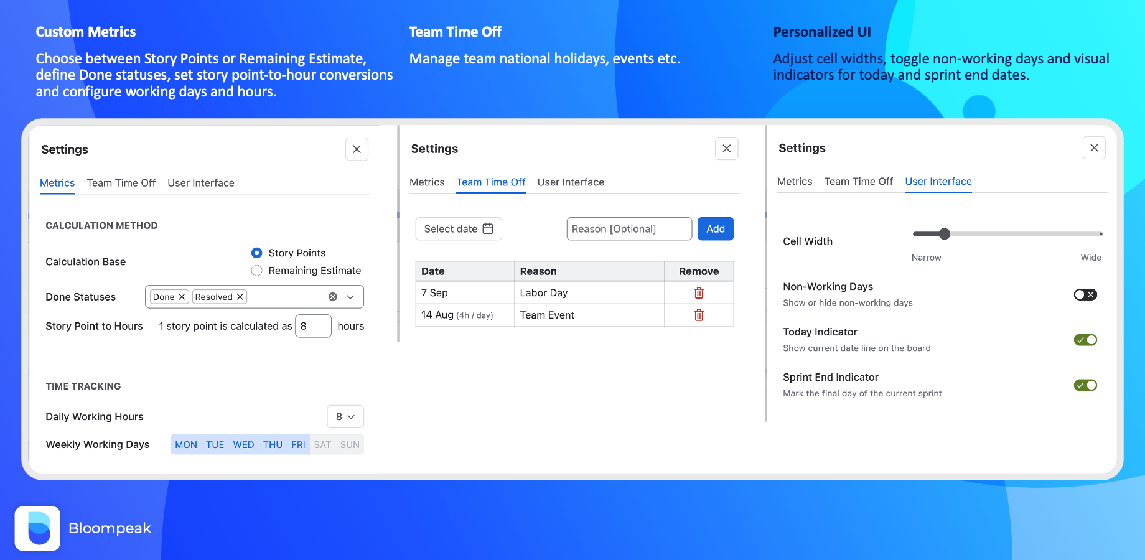Enable SAT as working day

(322, 445)
